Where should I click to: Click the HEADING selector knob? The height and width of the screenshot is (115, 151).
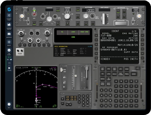(x=67, y=16)
